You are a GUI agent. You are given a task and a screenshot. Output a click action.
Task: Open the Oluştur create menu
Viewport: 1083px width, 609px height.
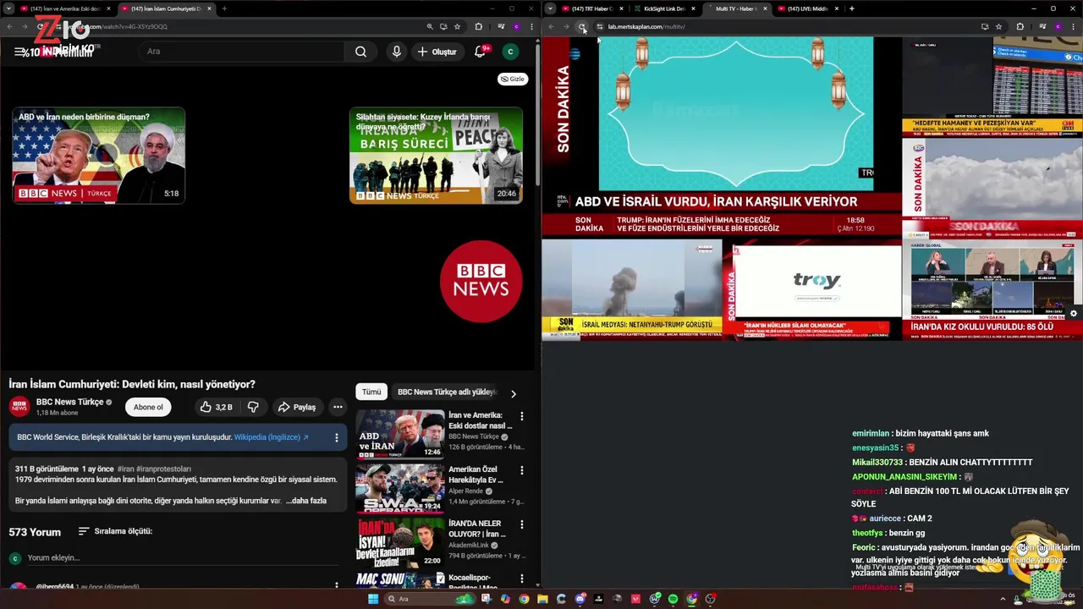[437, 52]
